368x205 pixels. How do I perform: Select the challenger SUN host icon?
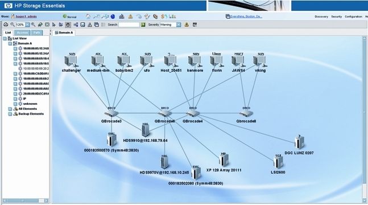coord(71,61)
